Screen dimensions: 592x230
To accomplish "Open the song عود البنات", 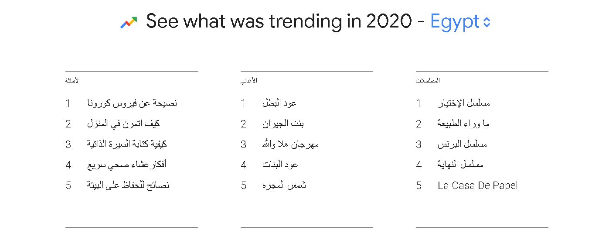I will point(280,165).
